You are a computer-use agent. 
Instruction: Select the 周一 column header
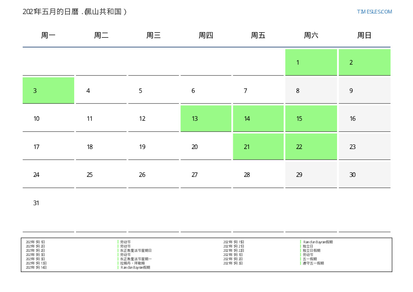coord(48,35)
